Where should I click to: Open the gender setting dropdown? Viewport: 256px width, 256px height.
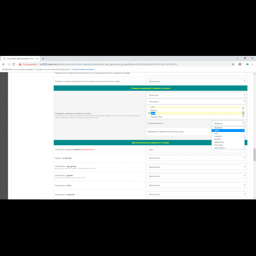click(196, 176)
